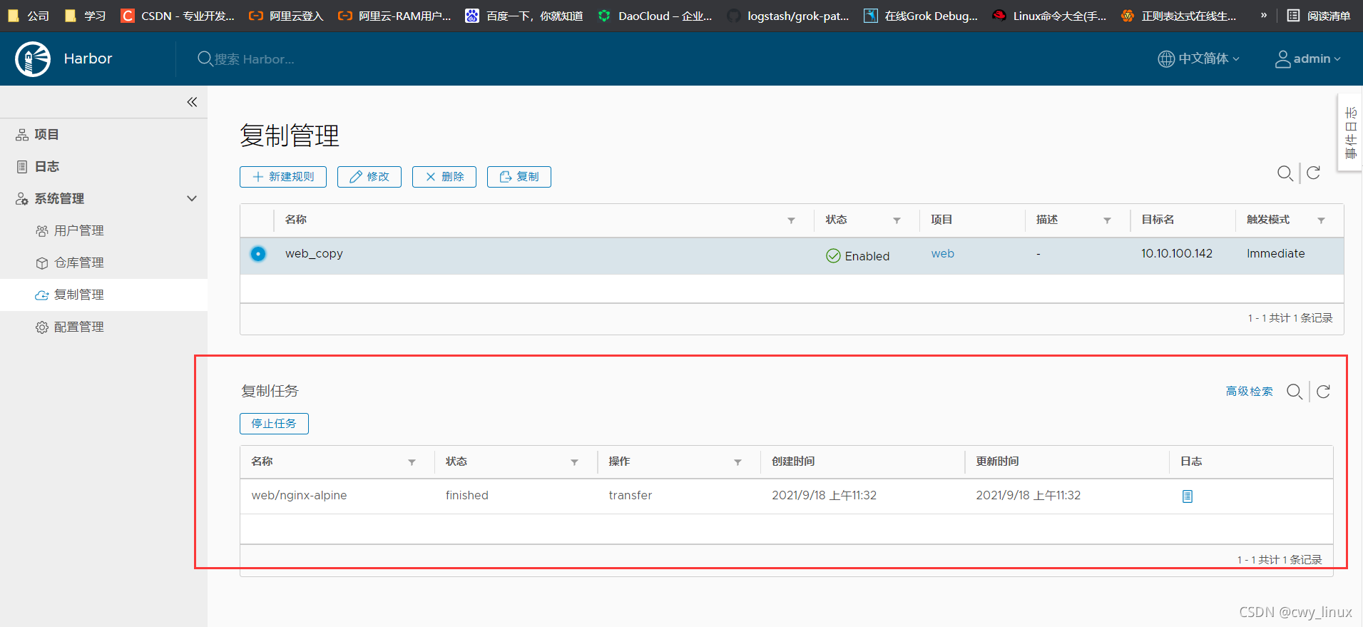Select the web_copy rule radio button
1363x627 pixels.
click(x=258, y=254)
